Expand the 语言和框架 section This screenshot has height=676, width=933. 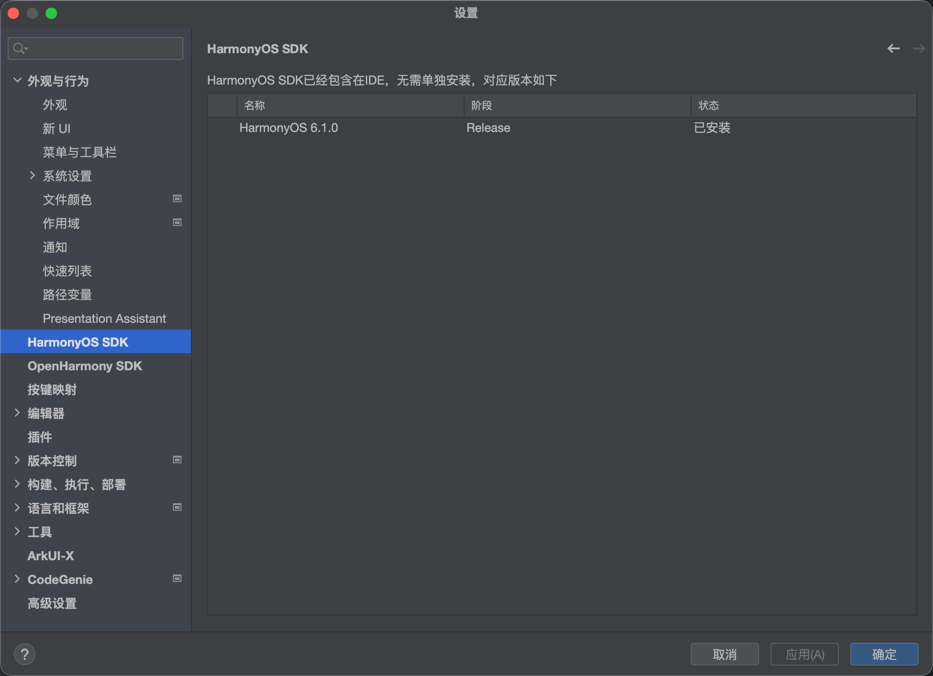pos(18,507)
